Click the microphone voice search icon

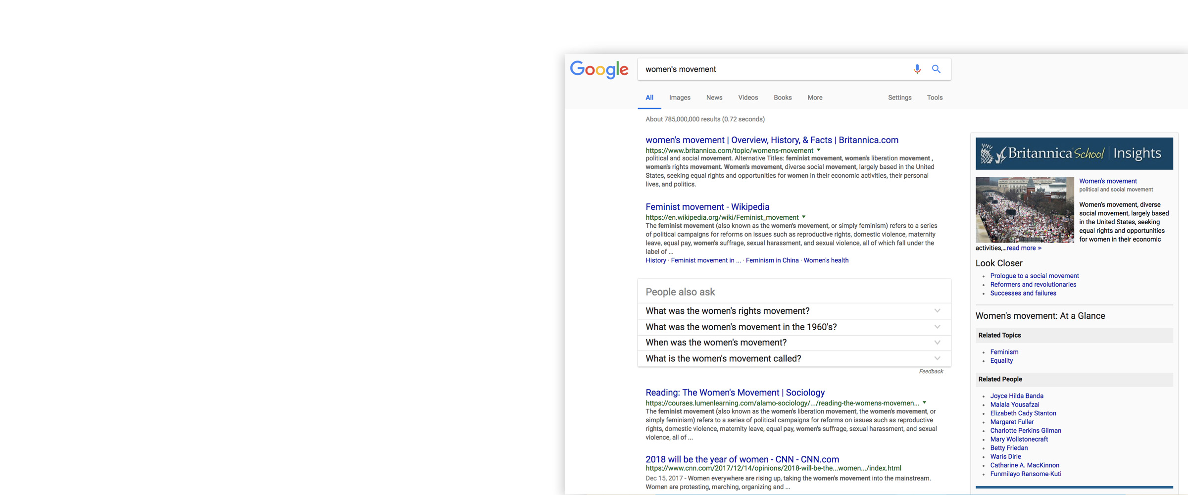pyautogui.click(x=917, y=69)
